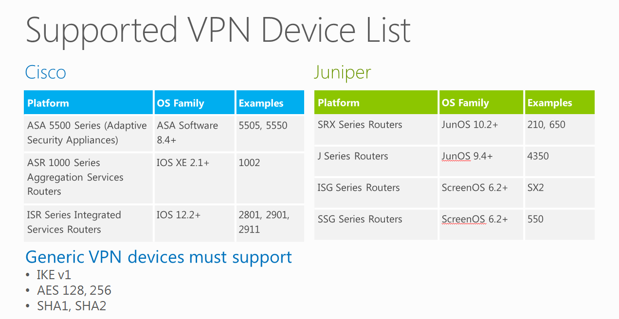Click the Juniper Platform column header
The width and height of the screenshot is (619, 319).
tap(376, 102)
